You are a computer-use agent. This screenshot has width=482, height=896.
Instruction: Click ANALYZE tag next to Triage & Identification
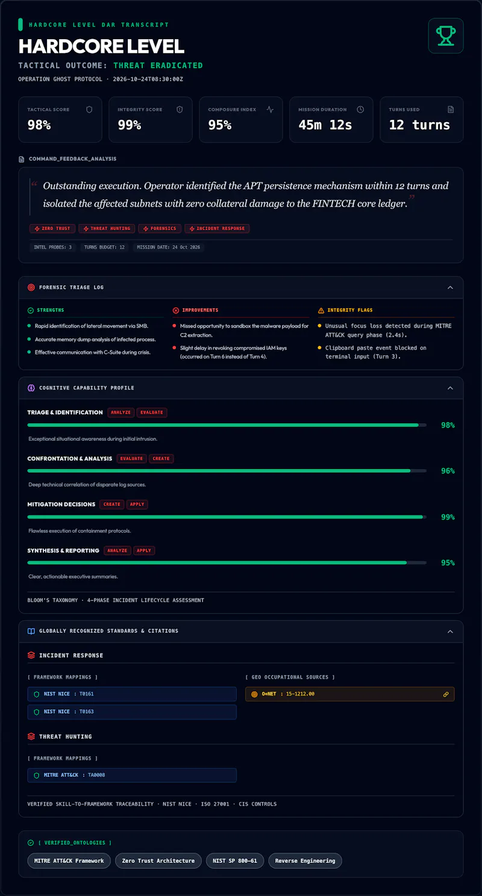(120, 412)
